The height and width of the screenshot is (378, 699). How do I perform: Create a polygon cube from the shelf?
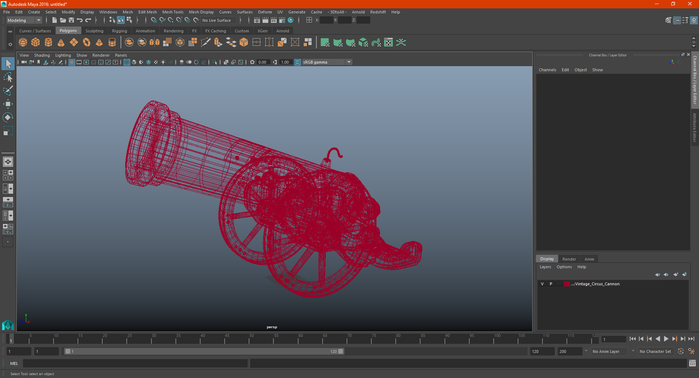36,43
